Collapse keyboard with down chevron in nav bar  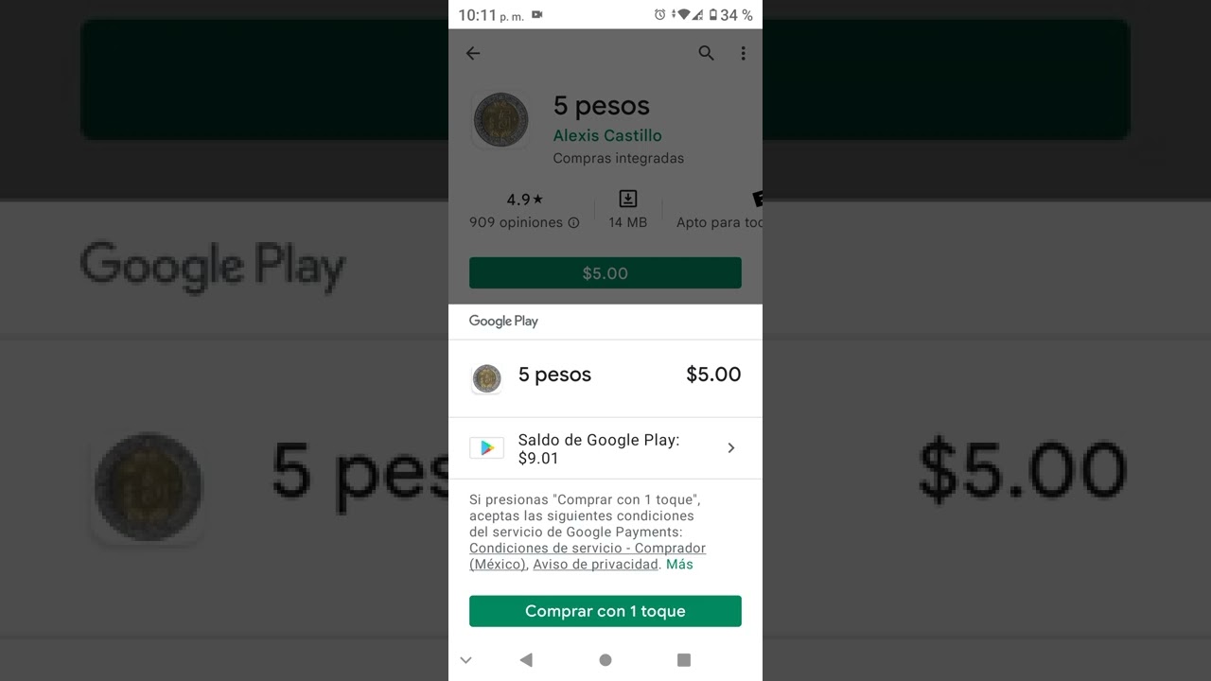(465, 660)
